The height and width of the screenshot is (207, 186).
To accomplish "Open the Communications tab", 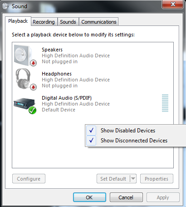I will (99, 22).
